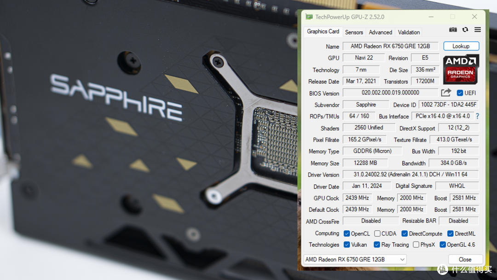497x280 pixels.
Task: Click the AMD Radeon Graphics logo
Action: (x=461, y=69)
